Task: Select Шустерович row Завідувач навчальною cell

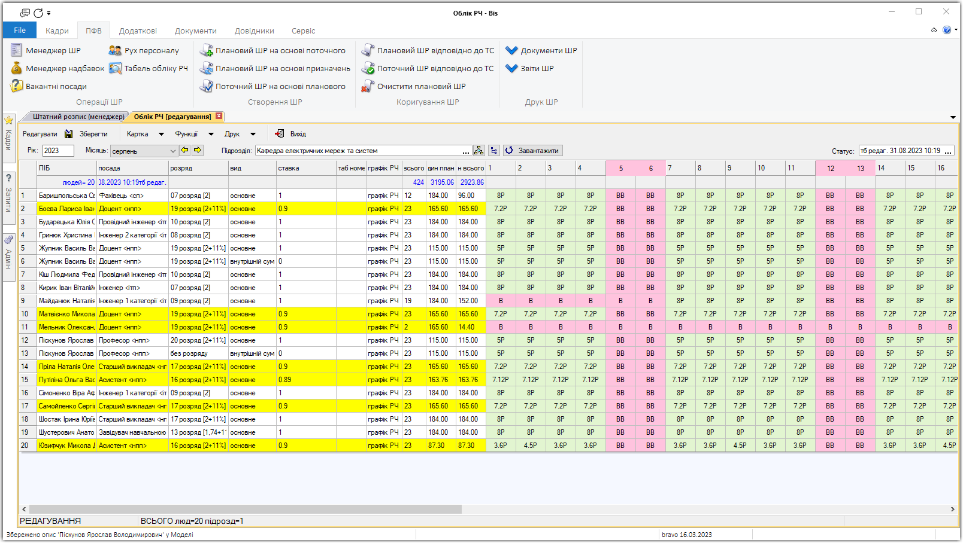Action: click(132, 432)
